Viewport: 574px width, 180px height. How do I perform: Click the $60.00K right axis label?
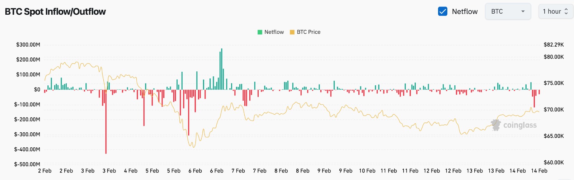[554, 162]
